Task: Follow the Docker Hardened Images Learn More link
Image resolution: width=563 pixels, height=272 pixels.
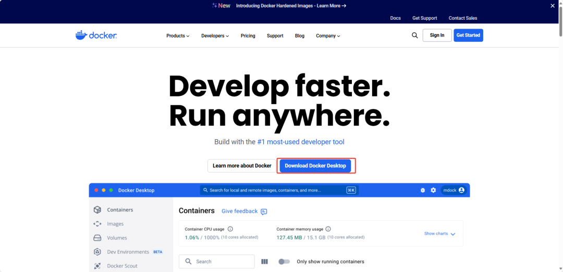Action: [x=291, y=6]
